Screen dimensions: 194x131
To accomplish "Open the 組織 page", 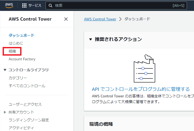I will click(x=12, y=51).
